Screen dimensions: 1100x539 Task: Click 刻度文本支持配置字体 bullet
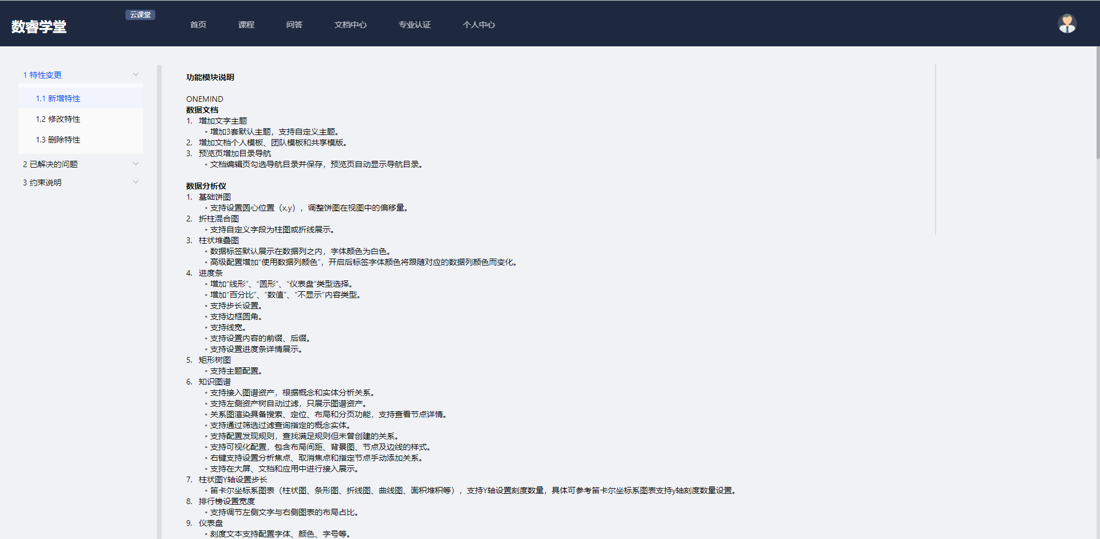point(280,534)
